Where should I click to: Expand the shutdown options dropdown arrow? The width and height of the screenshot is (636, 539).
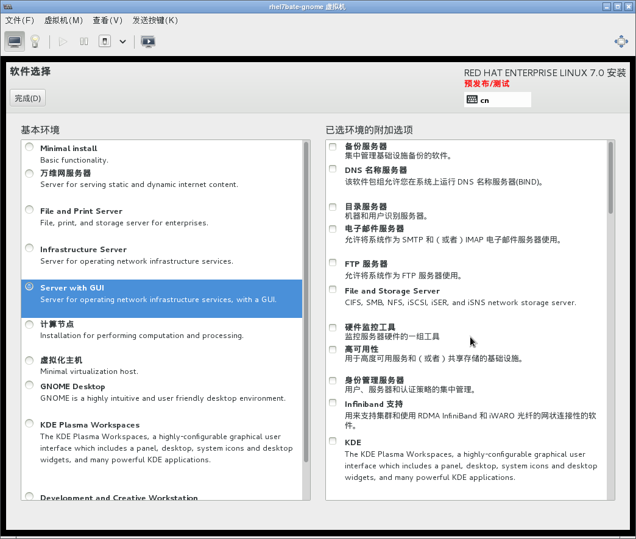(x=122, y=41)
